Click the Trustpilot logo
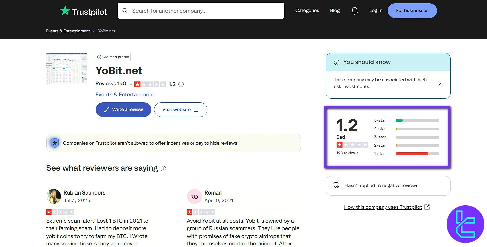The height and width of the screenshot is (247, 487). pyautogui.click(x=83, y=11)
